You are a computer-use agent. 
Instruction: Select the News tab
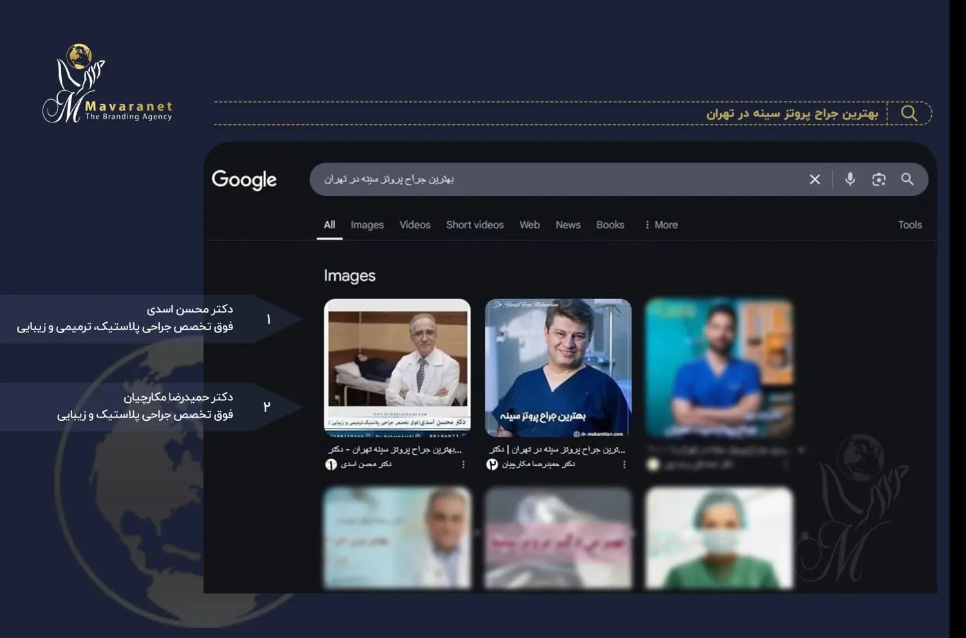568,225
